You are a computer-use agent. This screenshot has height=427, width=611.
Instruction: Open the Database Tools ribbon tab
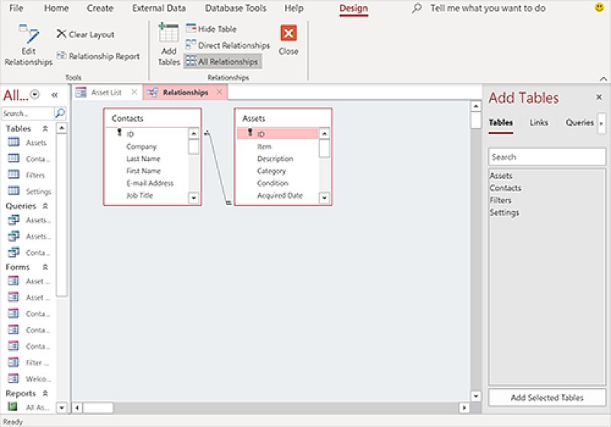click(235, 8)
